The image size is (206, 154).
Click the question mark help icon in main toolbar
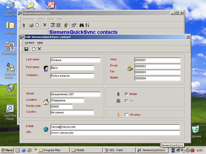66,25
